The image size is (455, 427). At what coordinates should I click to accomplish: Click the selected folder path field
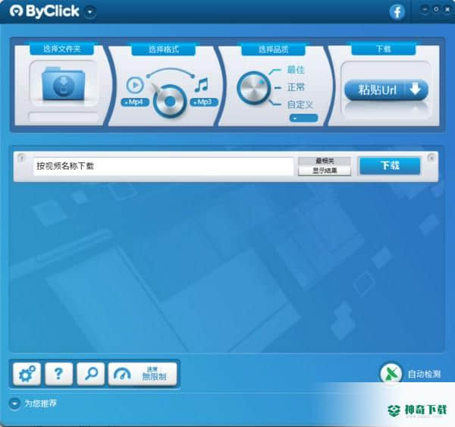tap(63, 117)
